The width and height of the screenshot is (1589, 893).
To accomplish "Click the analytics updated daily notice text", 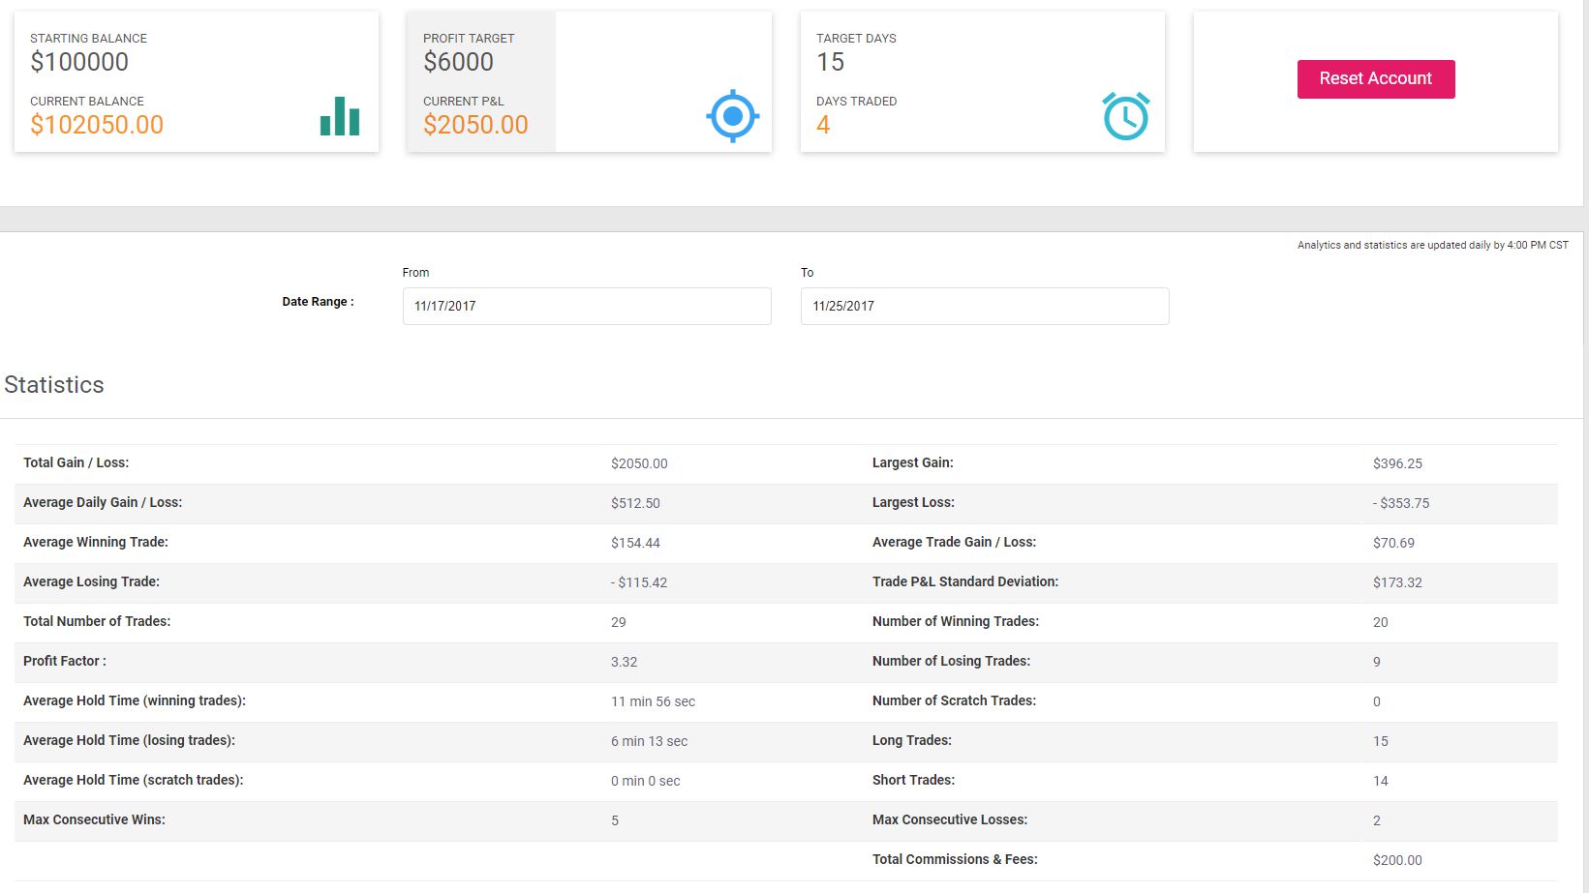I will (1433, 245).
